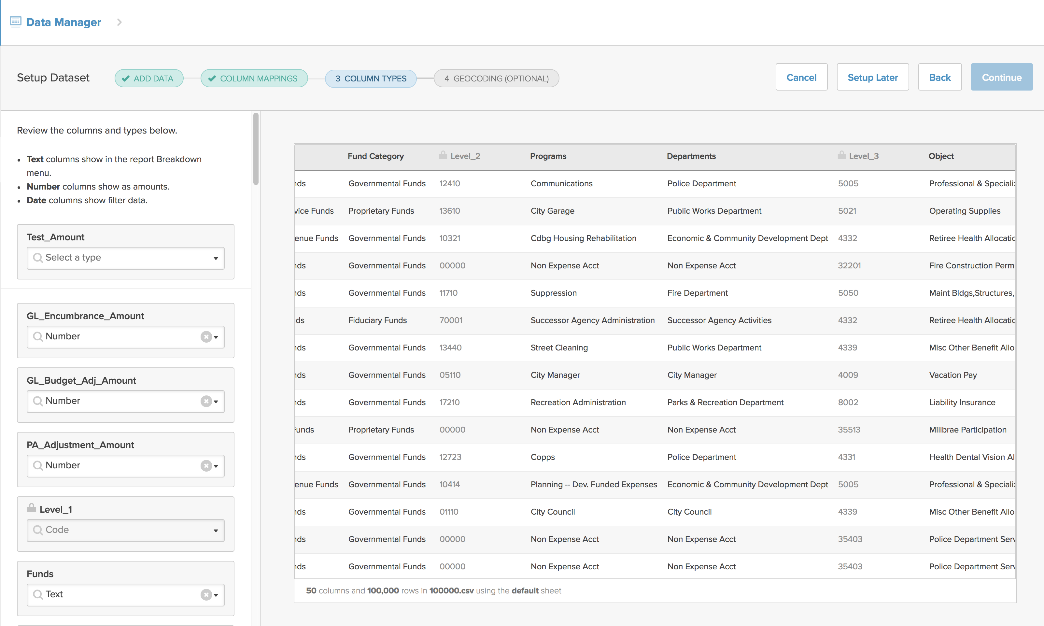Click the Programs column header

tap(548, 156)
